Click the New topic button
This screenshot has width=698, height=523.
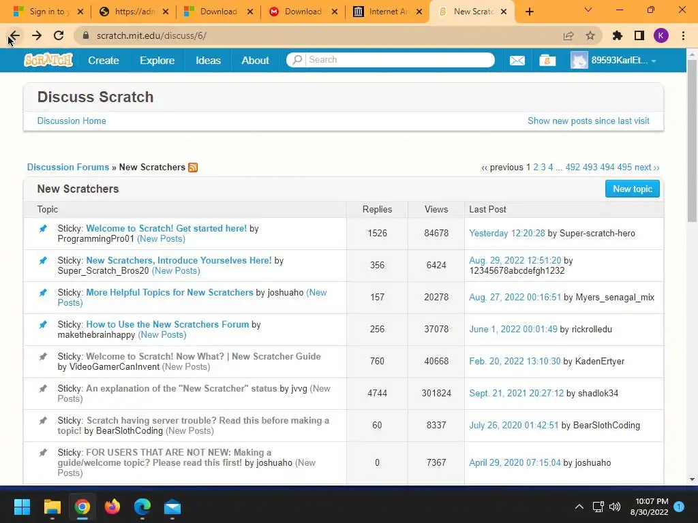pos(632,189)
